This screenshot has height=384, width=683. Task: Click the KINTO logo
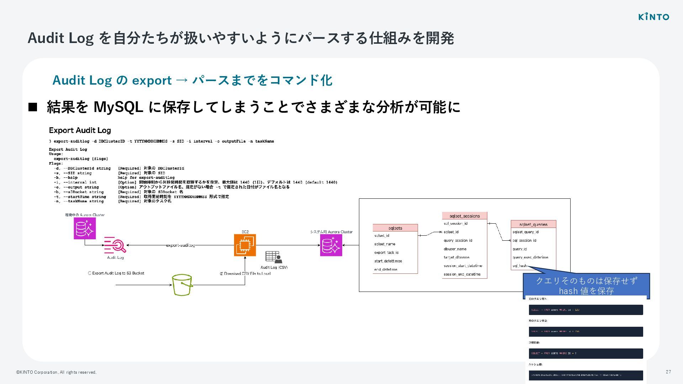[653, 17]
